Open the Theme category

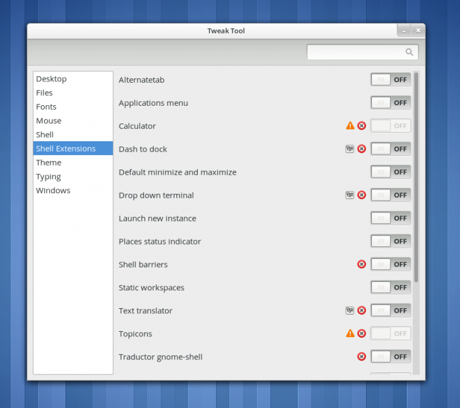tap(73, 162)
